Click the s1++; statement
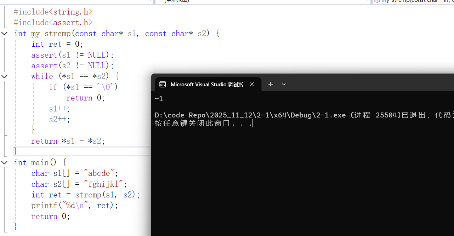Viewport: 454px width, 236px height. point(59,109)
